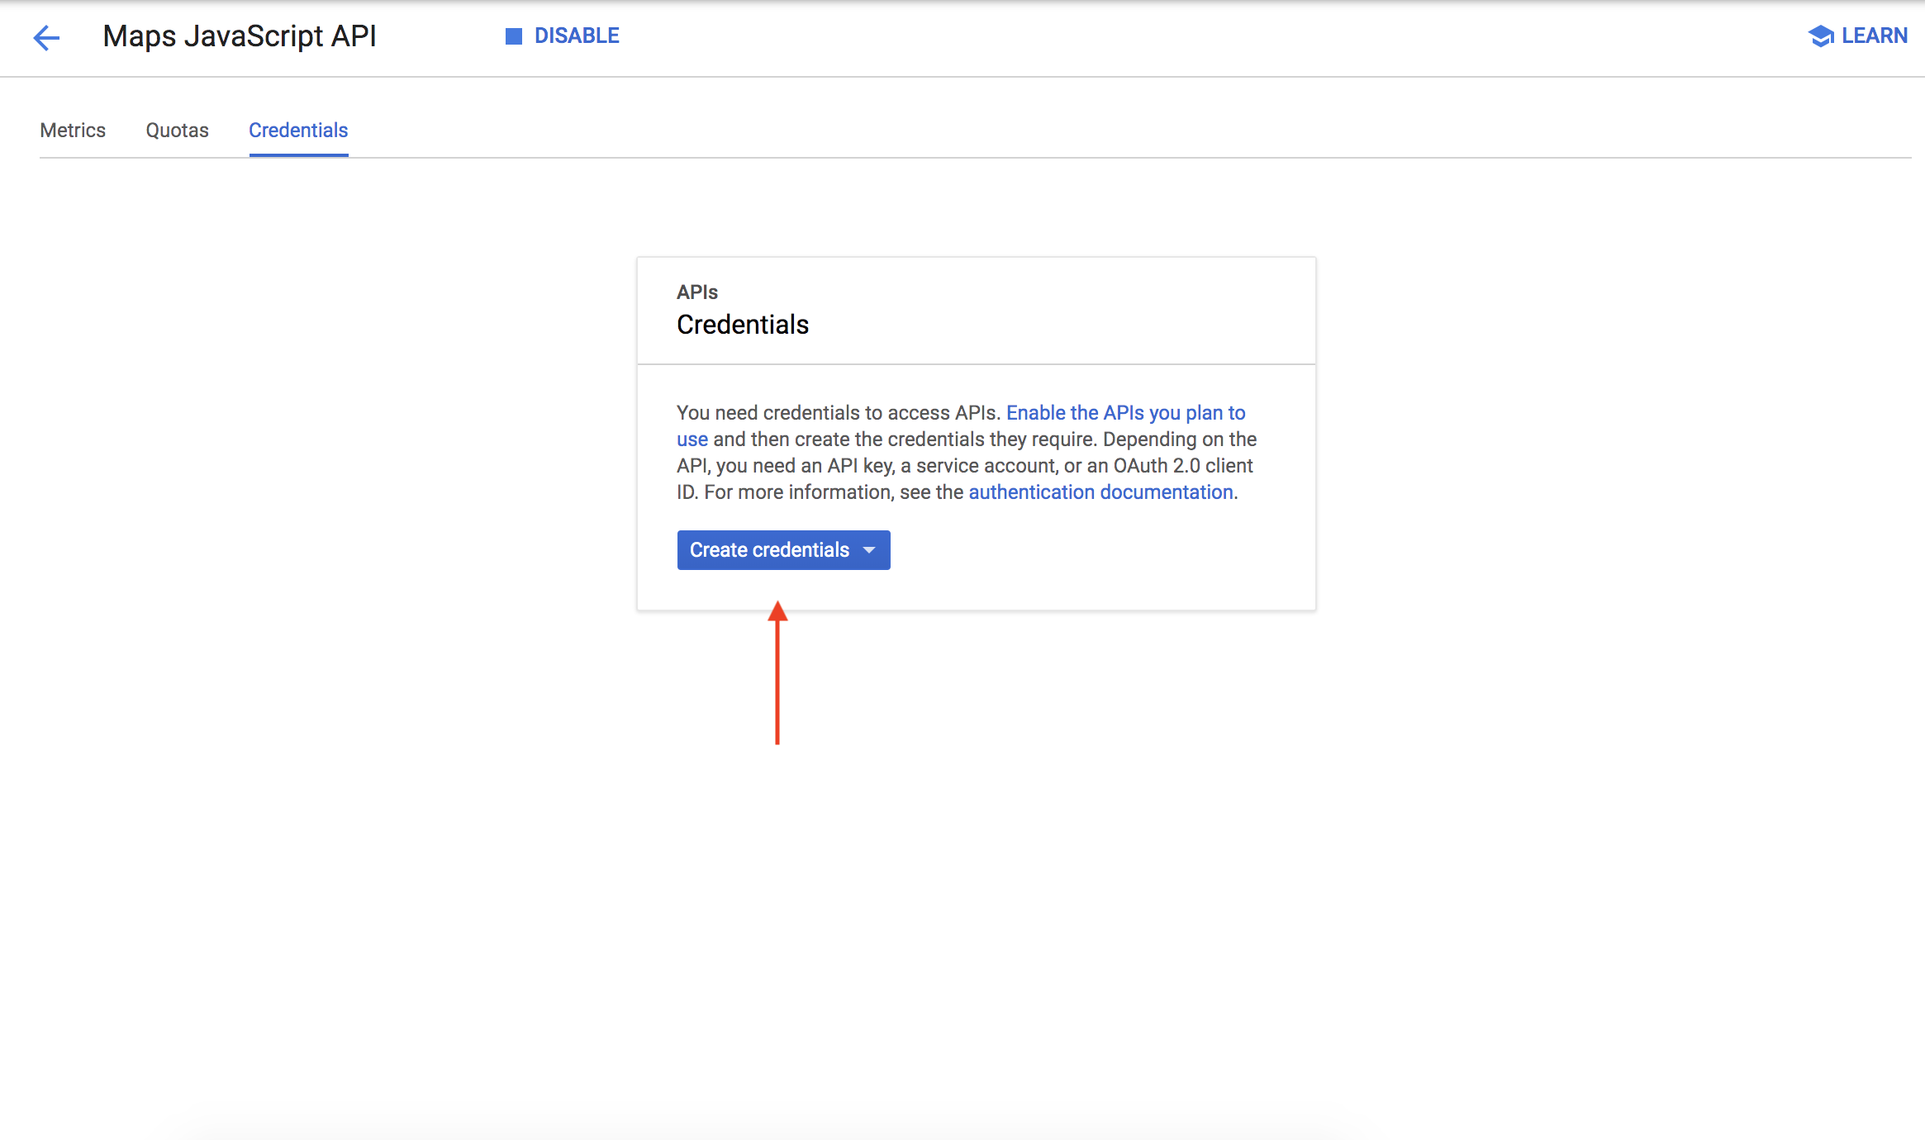This screenshot has height=1140, width=1925.
Task: Click the small APIs label above Credentials
Action: (697, 292)
